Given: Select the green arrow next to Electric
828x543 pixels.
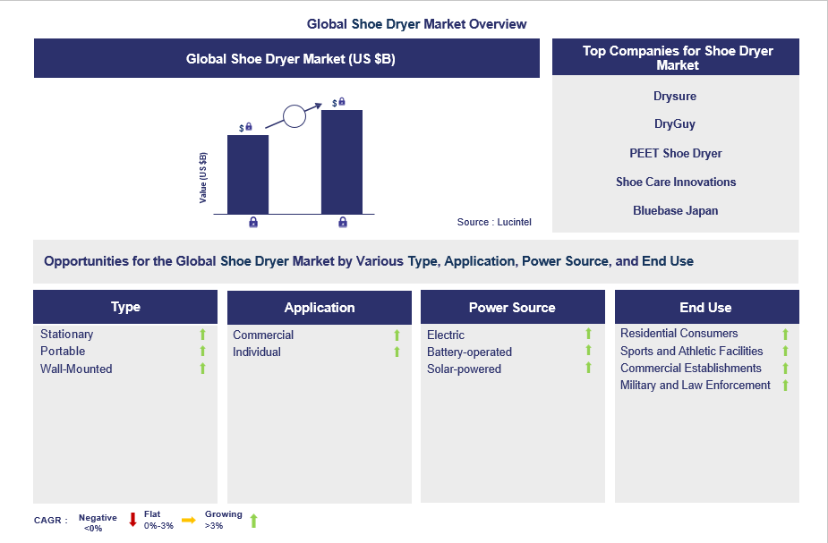Looking at the screenshot, I should click(588, 334).
